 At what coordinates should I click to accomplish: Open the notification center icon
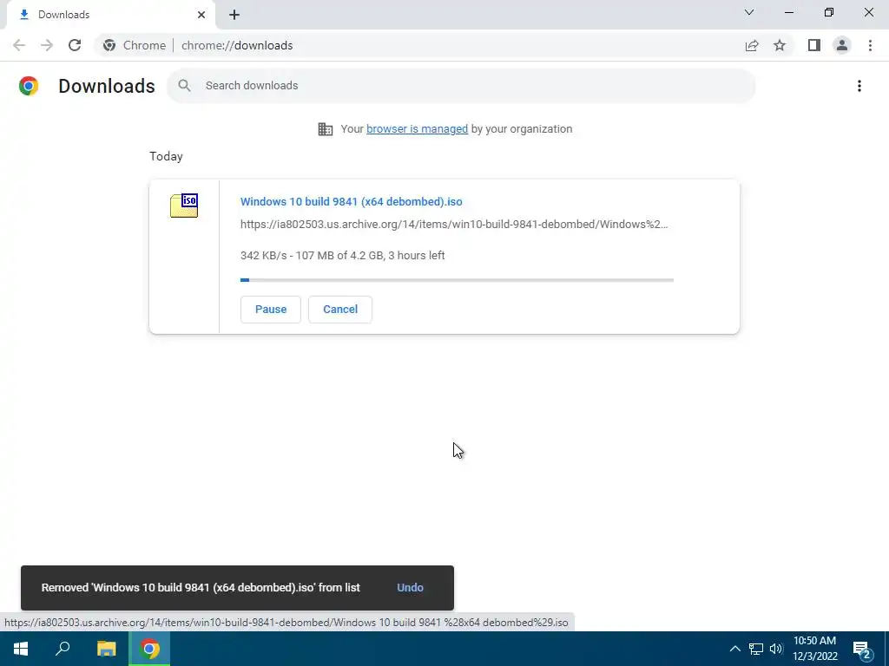pyautogui.click(x=862, y=649)
